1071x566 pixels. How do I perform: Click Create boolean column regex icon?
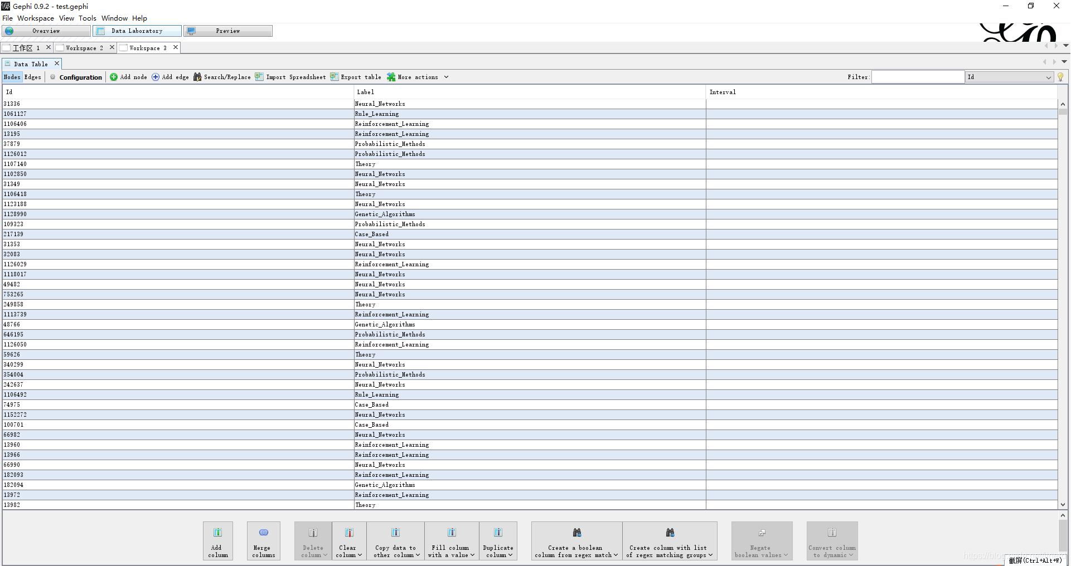click(577, 533)
